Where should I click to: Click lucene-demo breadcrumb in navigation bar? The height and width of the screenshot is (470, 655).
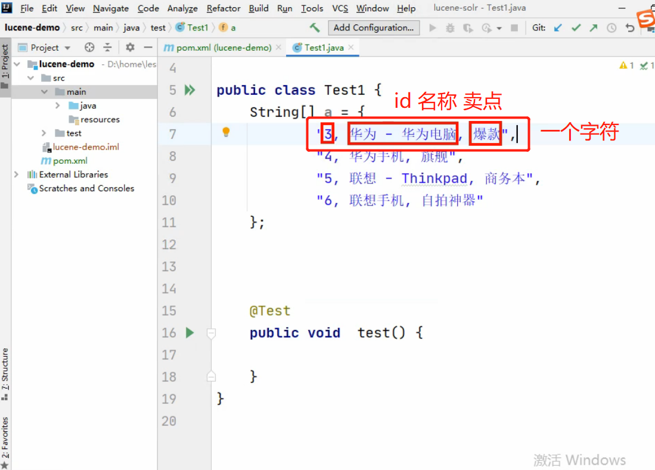coord(32,27)
